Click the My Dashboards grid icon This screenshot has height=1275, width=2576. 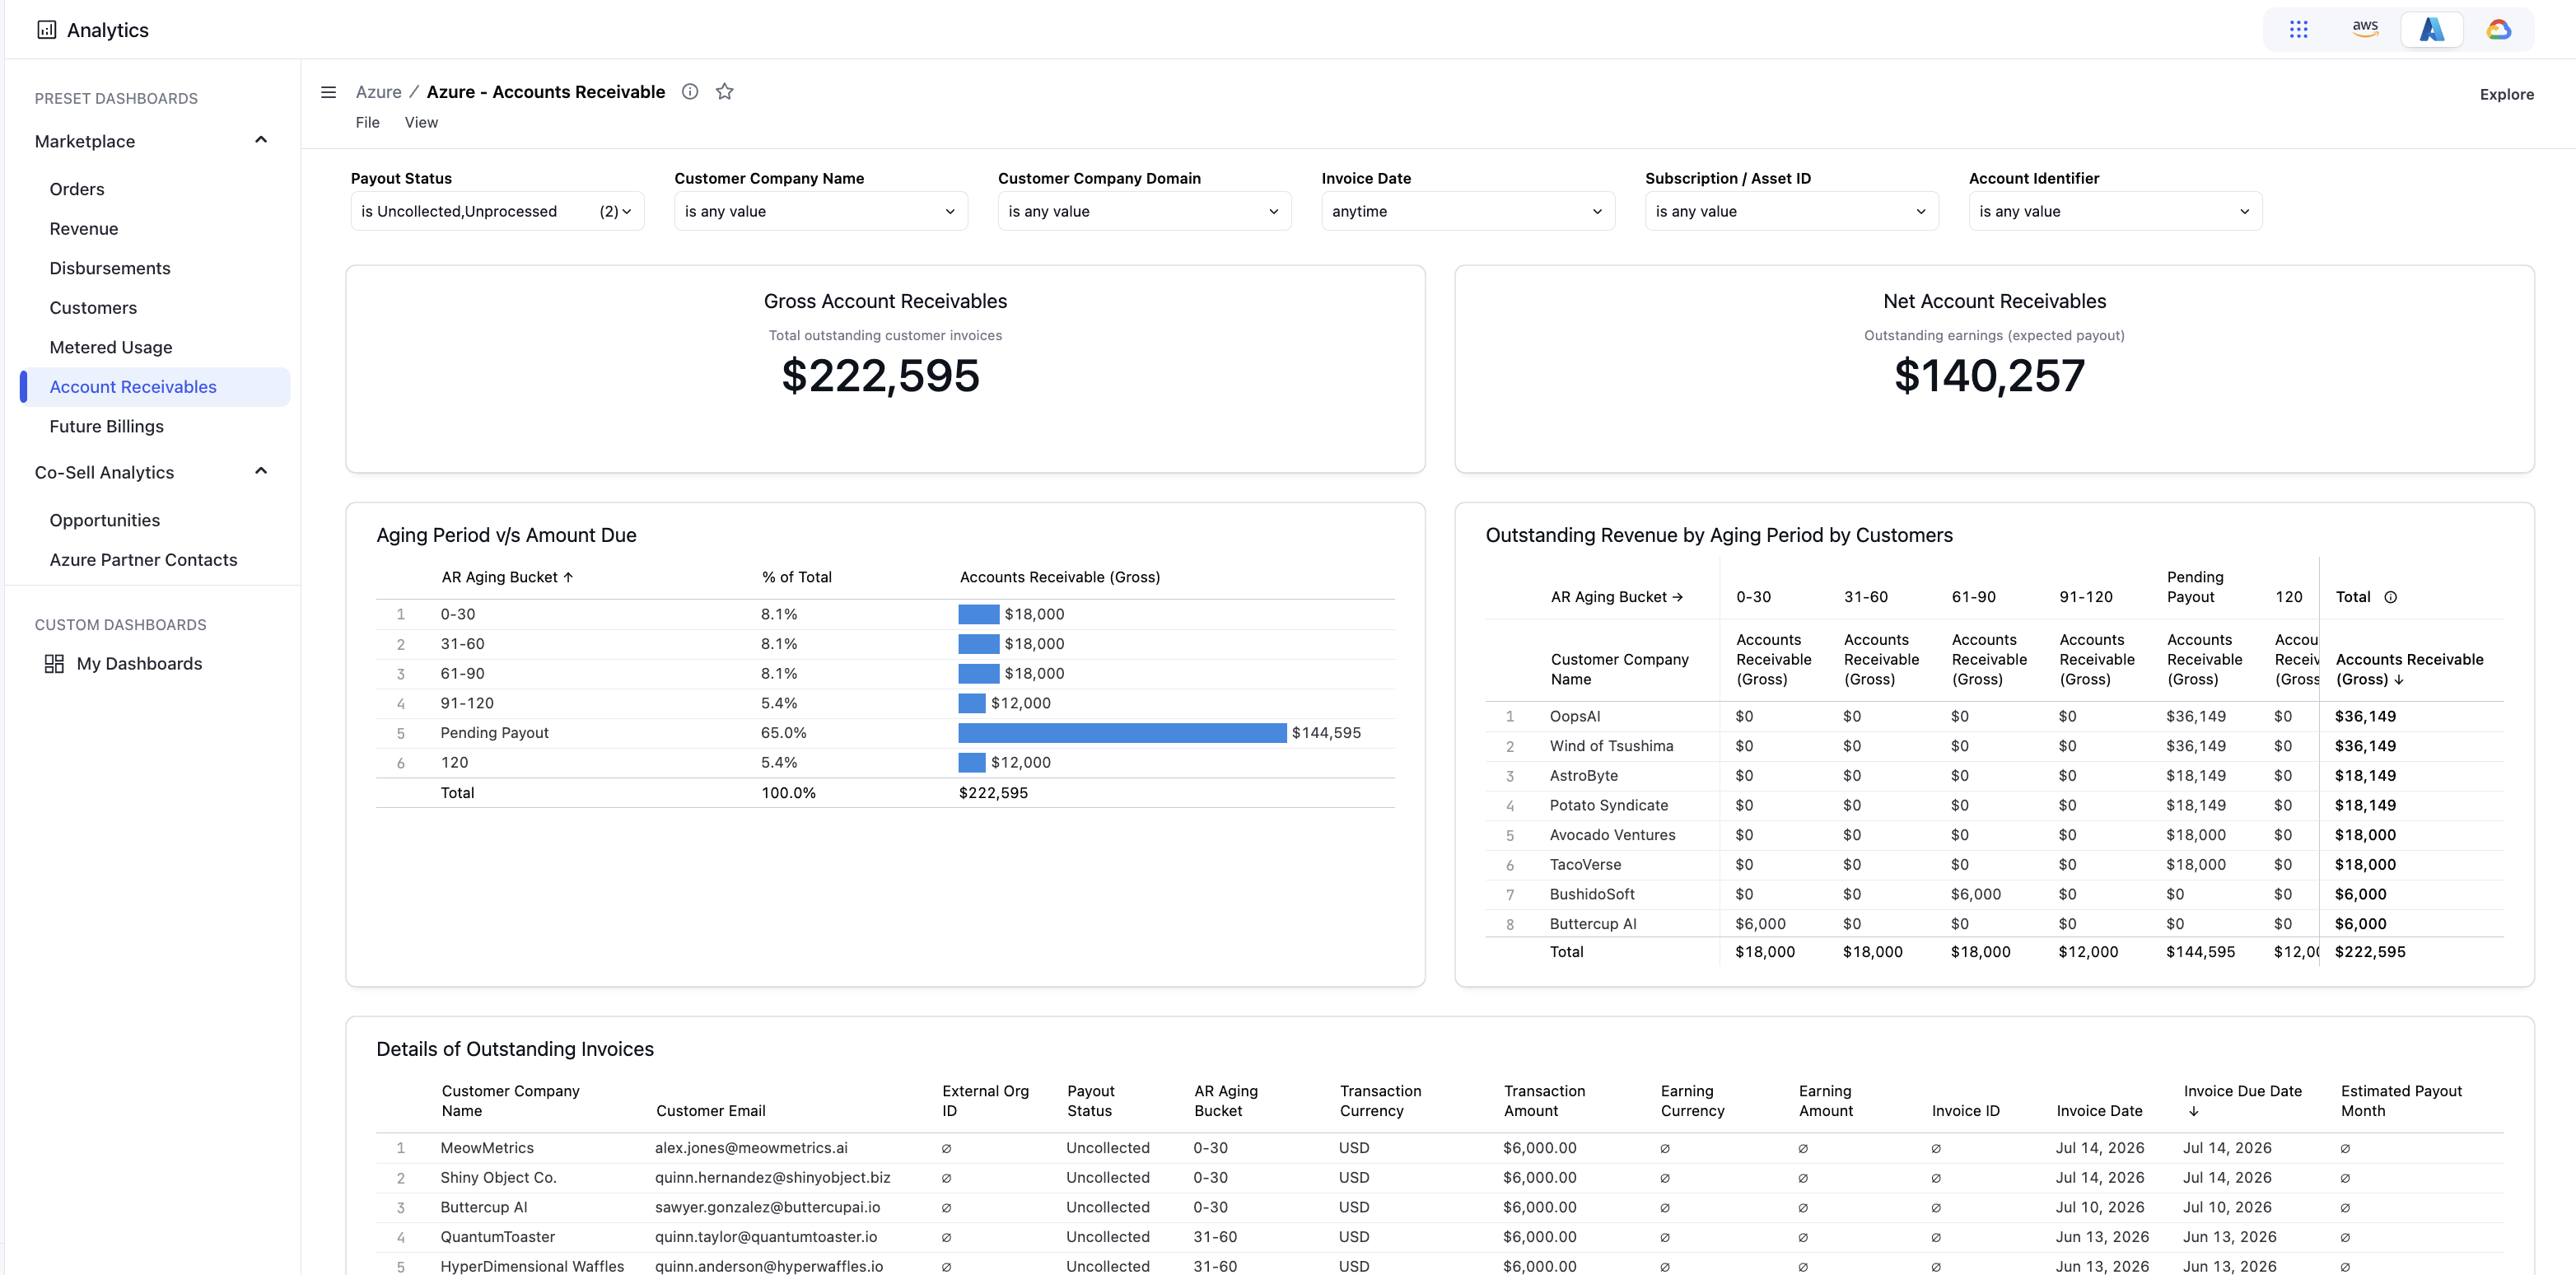click(54, 664)
